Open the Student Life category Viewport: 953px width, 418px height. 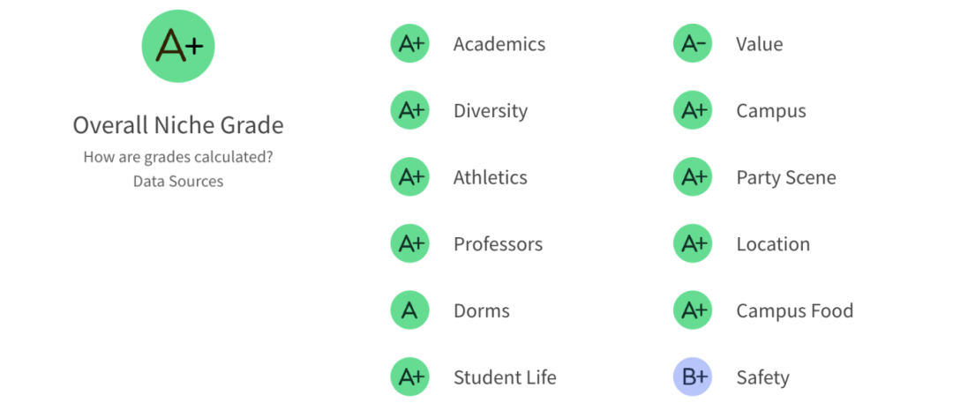[505, 377]
